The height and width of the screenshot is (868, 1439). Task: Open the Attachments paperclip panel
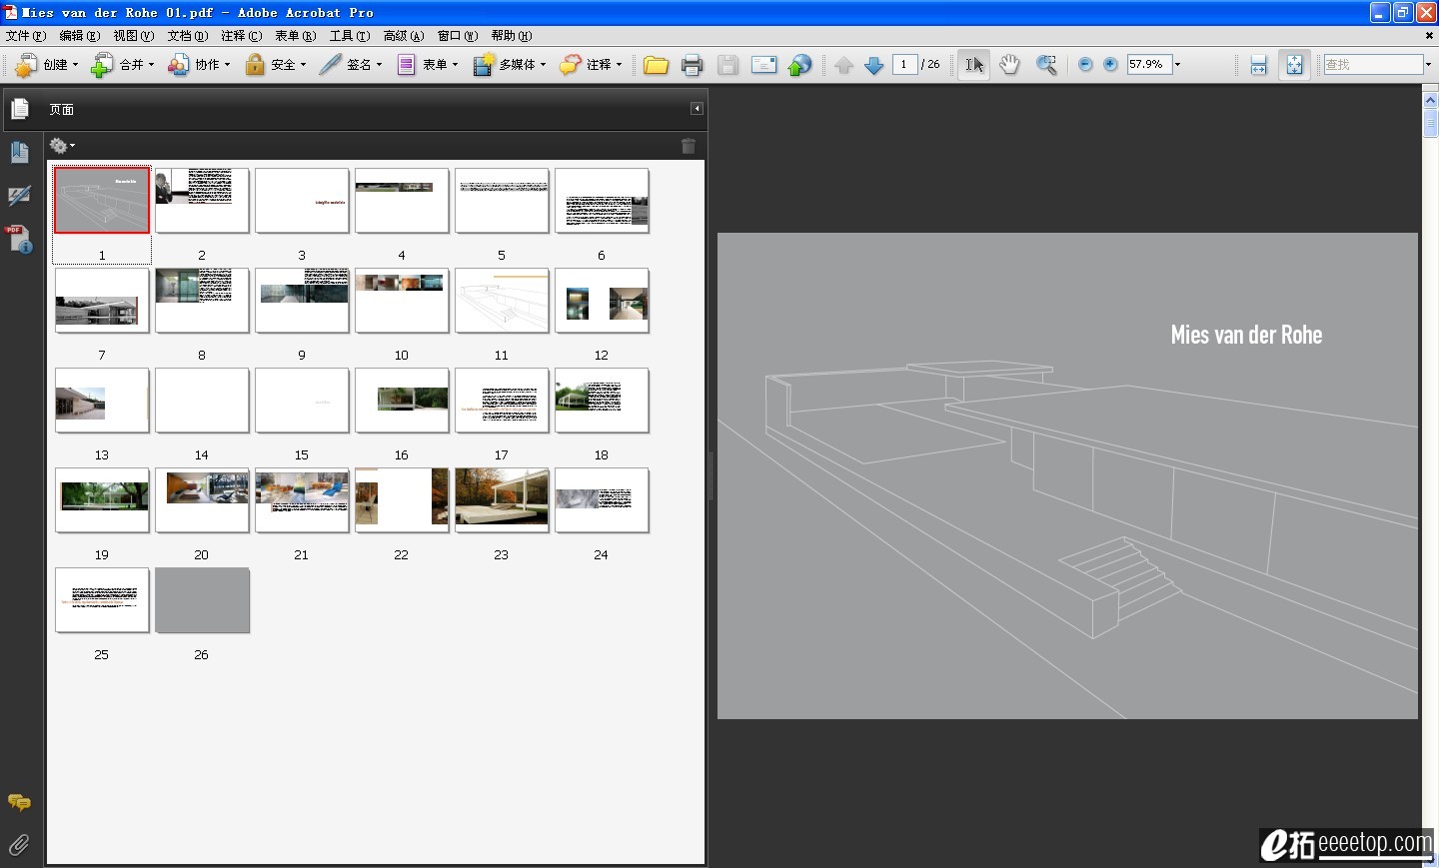click(19, 845)
